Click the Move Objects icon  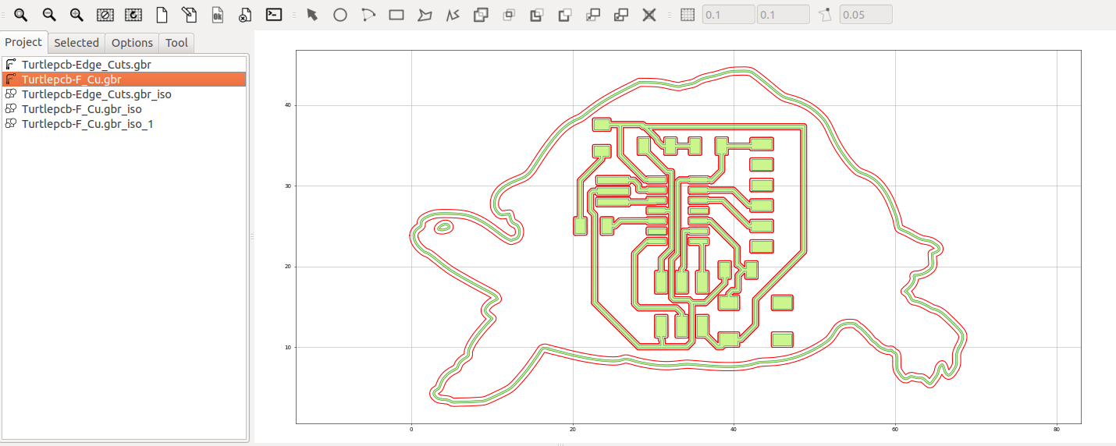(593, 14)
